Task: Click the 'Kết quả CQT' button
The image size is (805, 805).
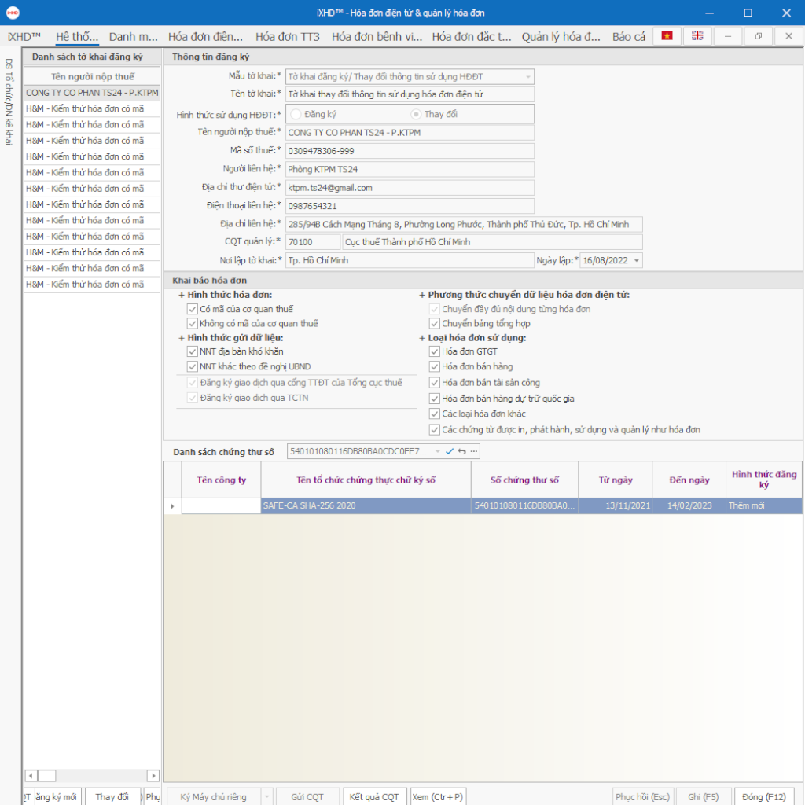Action: coord(376,796)
